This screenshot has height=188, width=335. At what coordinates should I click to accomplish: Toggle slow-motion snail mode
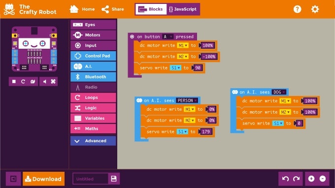point(33,82)
